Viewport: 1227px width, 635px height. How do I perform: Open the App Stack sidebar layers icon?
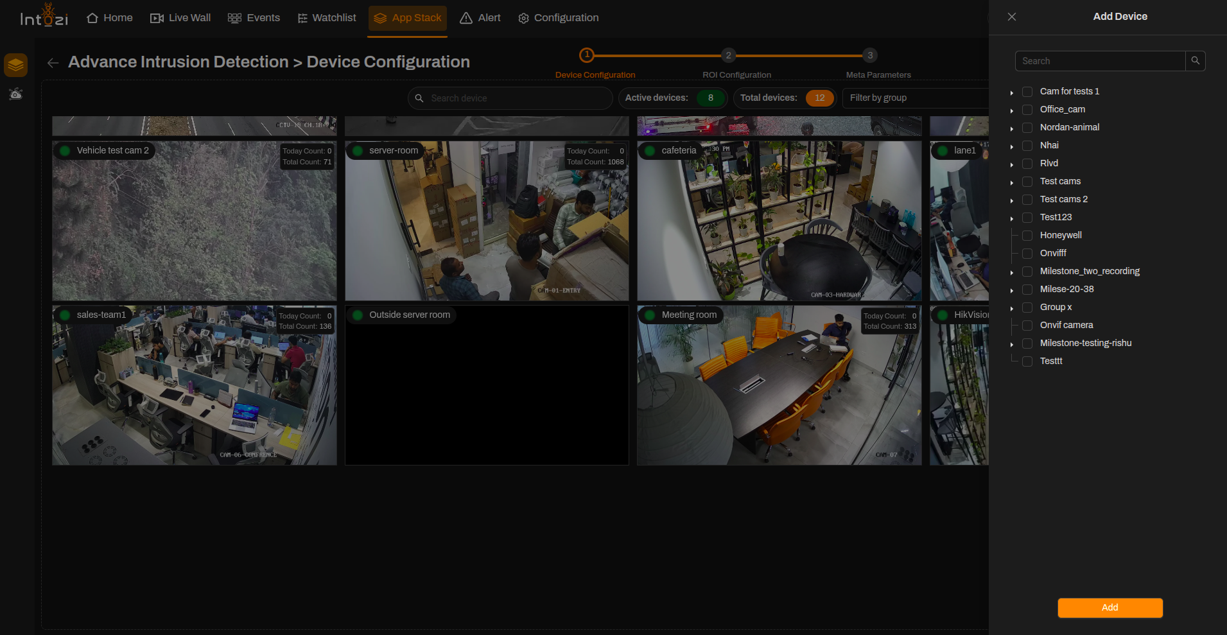15,65
